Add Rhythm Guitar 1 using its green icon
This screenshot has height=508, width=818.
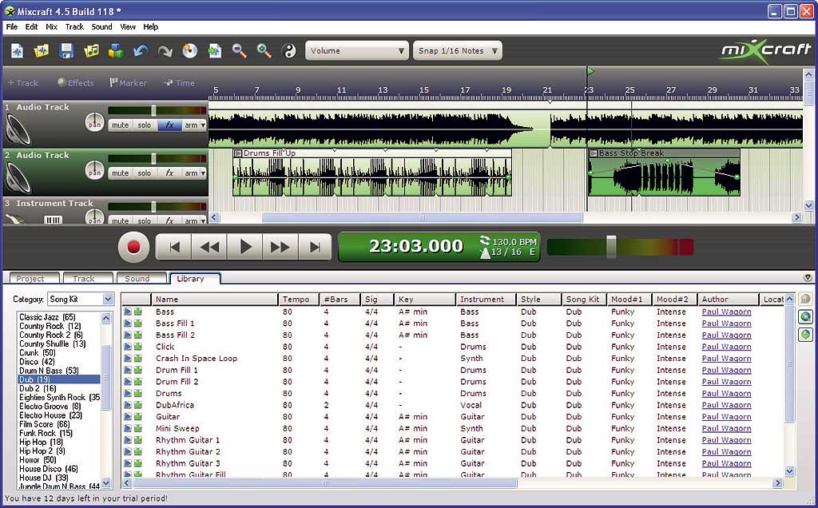click(138, 440)
